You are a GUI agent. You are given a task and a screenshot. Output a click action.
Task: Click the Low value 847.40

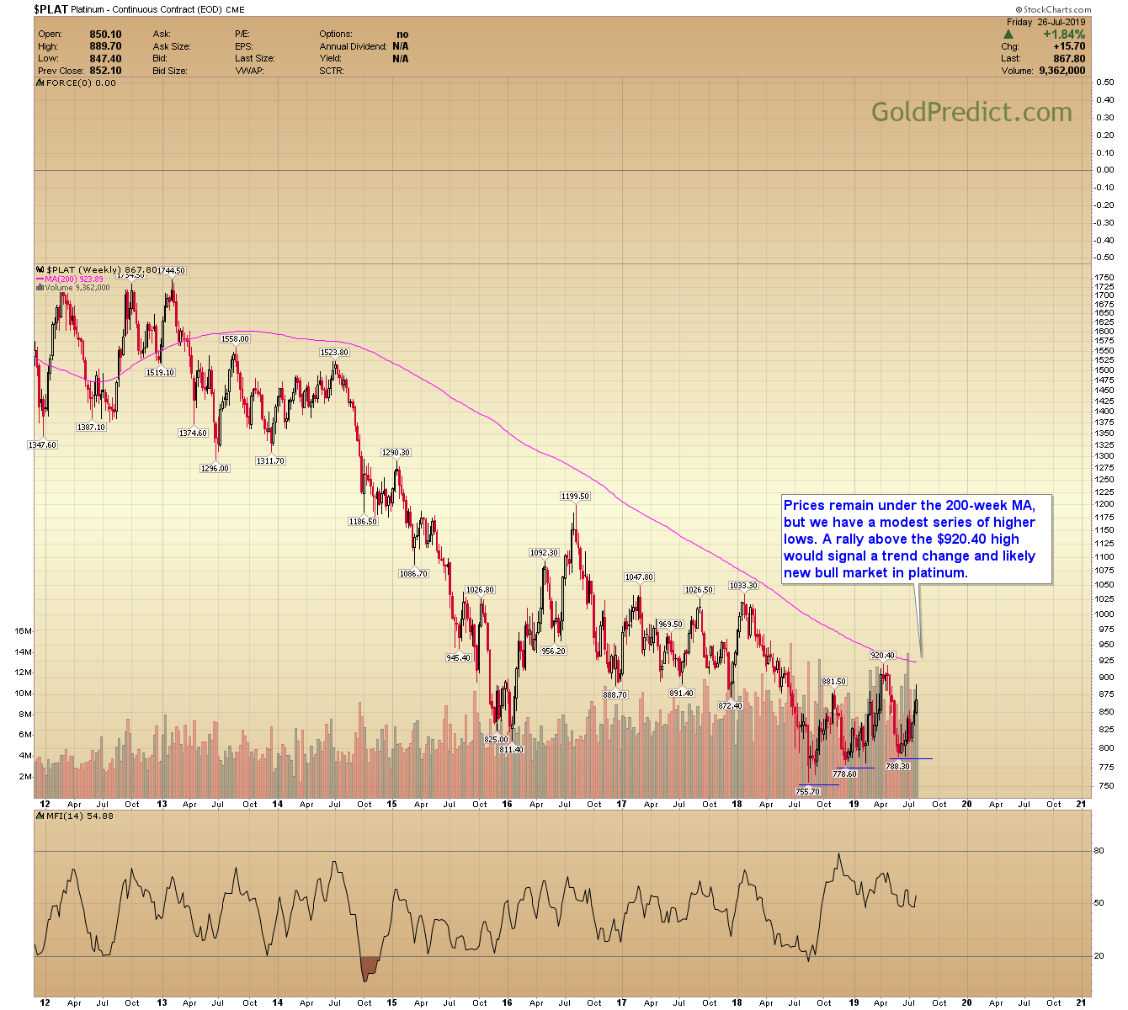pos(106,59)
